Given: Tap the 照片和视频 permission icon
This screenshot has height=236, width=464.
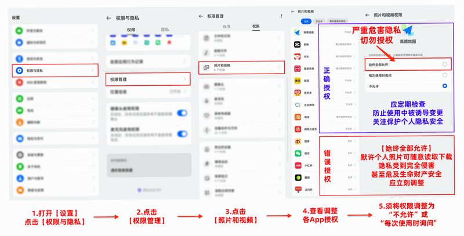Looking at the screenshot, I should pos(206,67).
